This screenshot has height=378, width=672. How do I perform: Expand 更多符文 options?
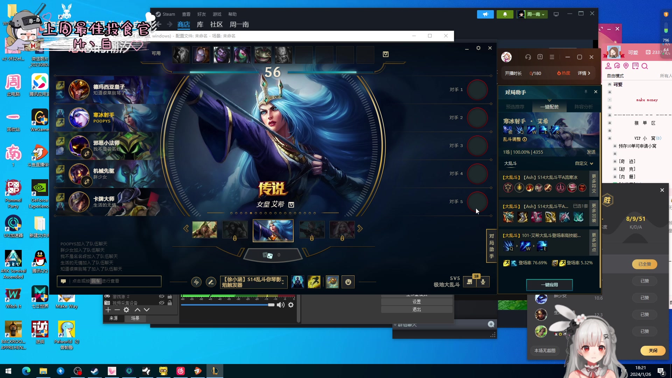point(594,183)
